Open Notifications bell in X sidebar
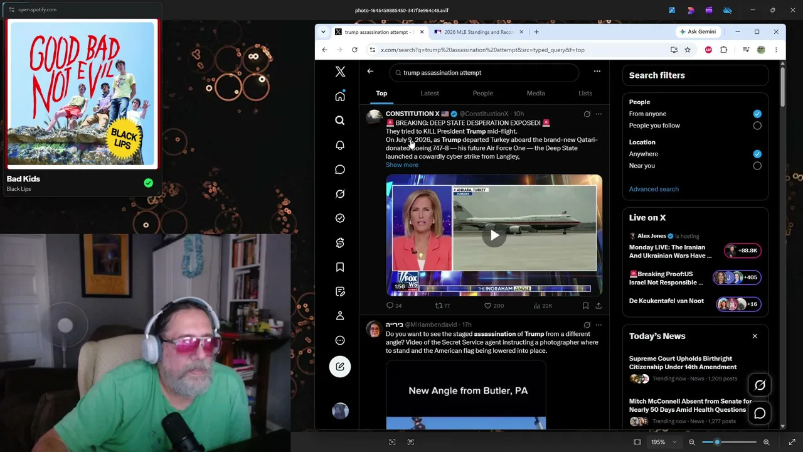Viewport: 803px width, 452px height. tap(340, 145)
